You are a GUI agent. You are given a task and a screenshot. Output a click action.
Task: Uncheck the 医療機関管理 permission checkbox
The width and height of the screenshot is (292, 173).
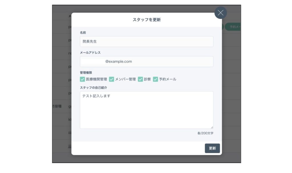(x=82, y=79)
